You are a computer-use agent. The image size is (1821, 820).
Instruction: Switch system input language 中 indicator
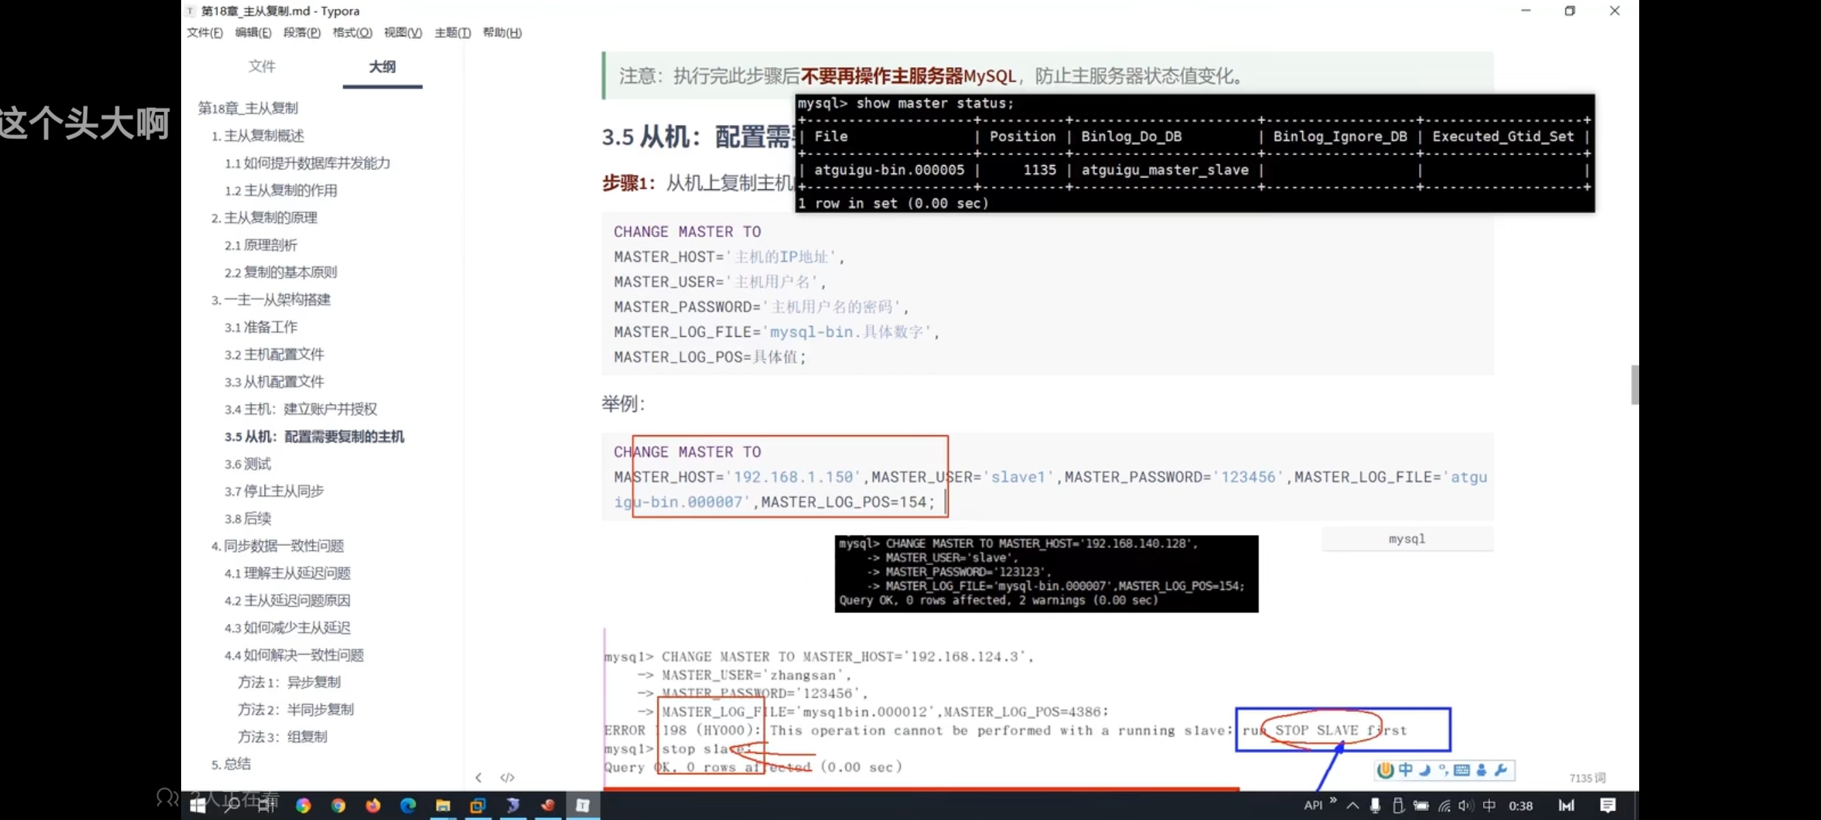(1489, 805)
